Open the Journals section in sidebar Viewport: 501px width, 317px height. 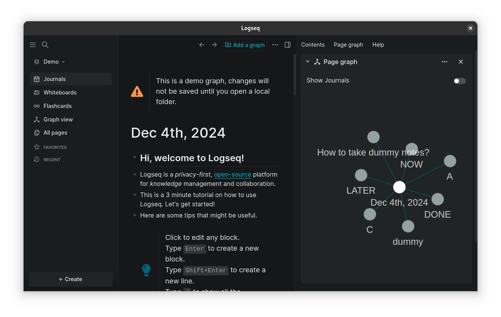[x=54, y=79]
